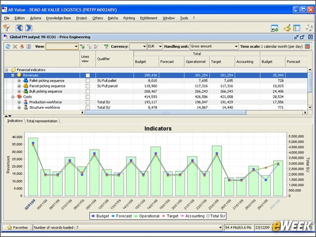
Task: Open the Entitlement menu
Action: click(149, 18)
